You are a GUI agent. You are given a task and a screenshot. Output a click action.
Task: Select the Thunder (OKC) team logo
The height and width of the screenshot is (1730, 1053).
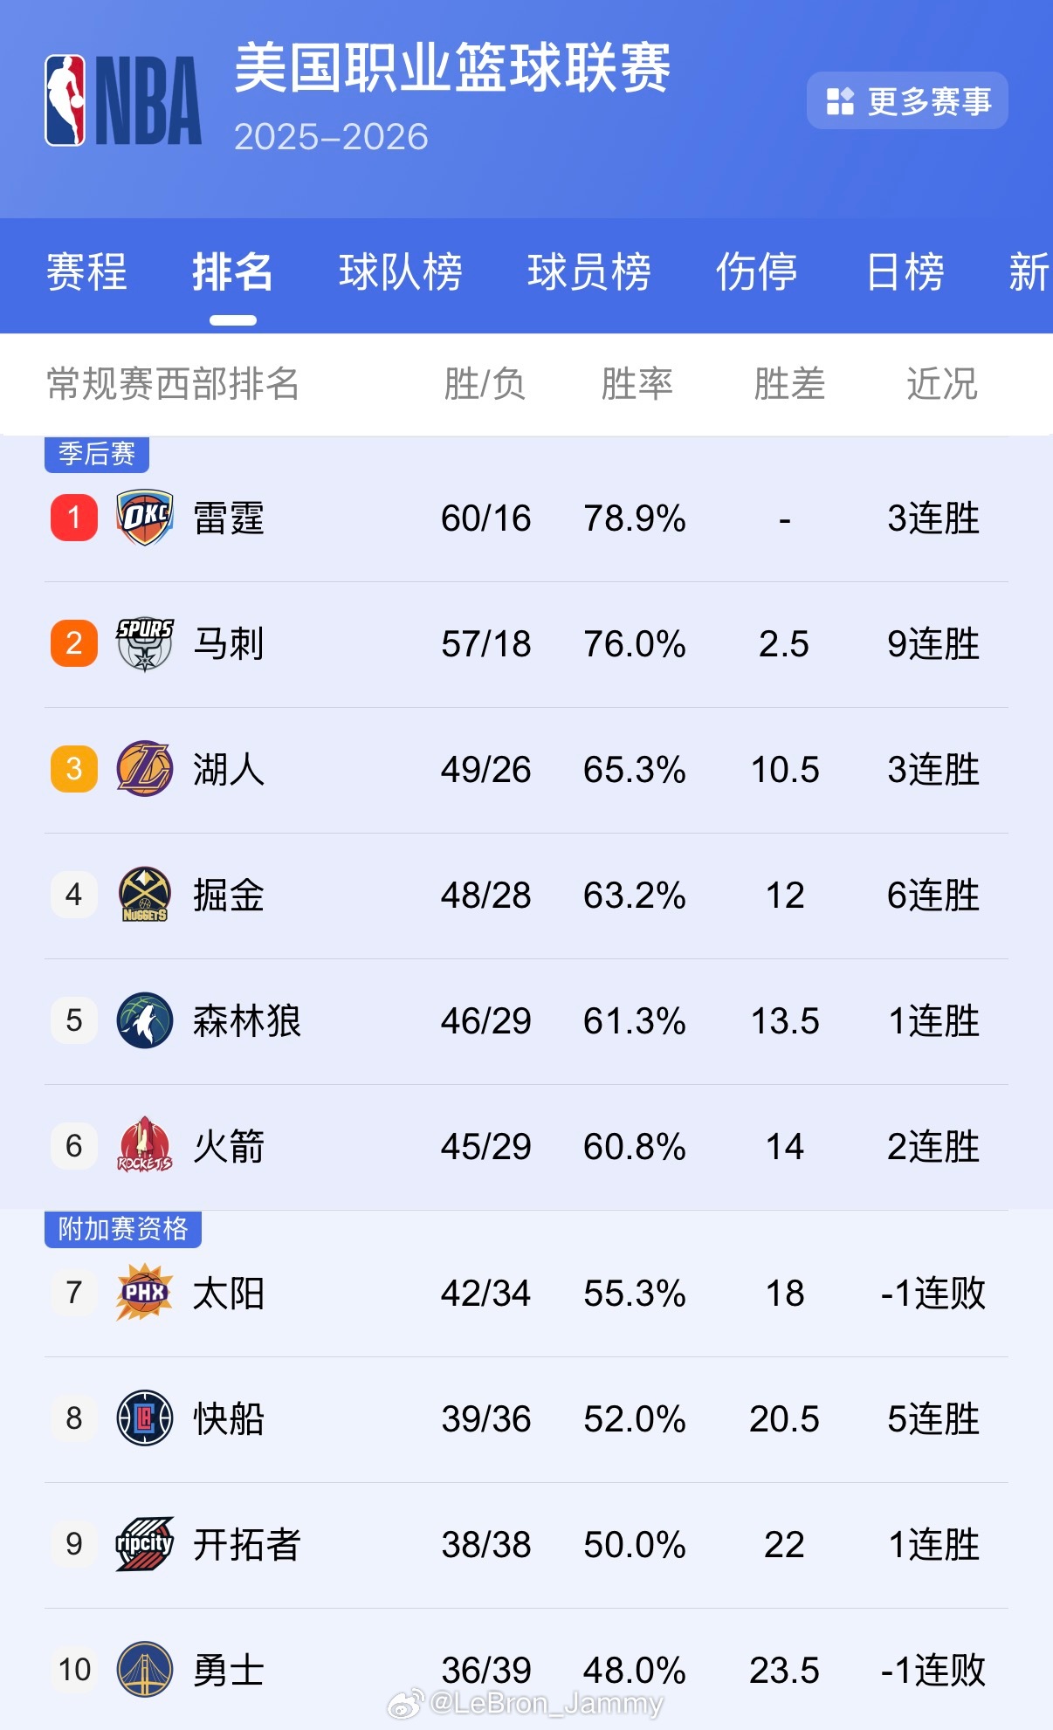point(141,518)
